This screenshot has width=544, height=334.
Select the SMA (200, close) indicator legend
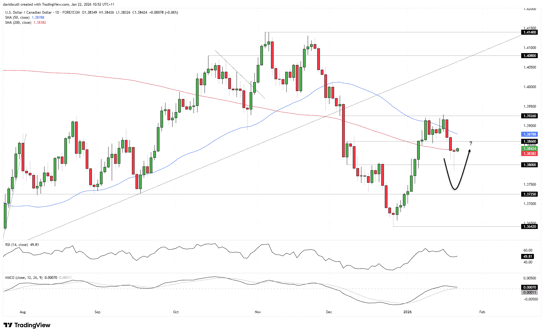[18, 22]
